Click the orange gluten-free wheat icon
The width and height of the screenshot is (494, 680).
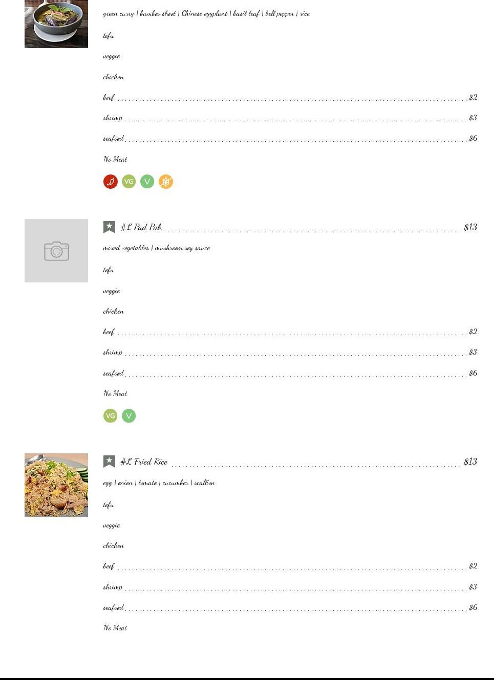point(166,182)
